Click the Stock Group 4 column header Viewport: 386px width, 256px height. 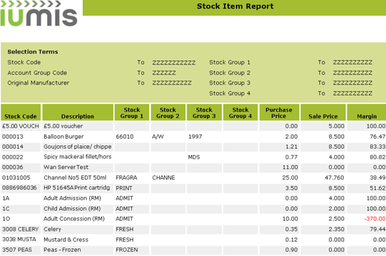tap(240, 112)
